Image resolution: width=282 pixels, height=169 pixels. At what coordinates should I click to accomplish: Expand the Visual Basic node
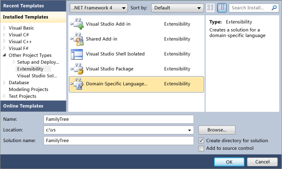pyautogui.click(x=5, y=28)
